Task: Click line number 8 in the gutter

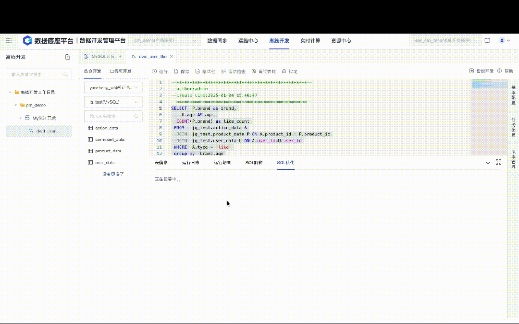Action: coord(161,128)
